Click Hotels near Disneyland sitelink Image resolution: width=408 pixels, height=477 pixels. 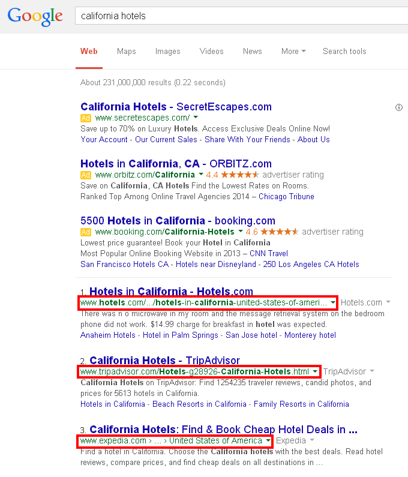(x=216, y=265)
